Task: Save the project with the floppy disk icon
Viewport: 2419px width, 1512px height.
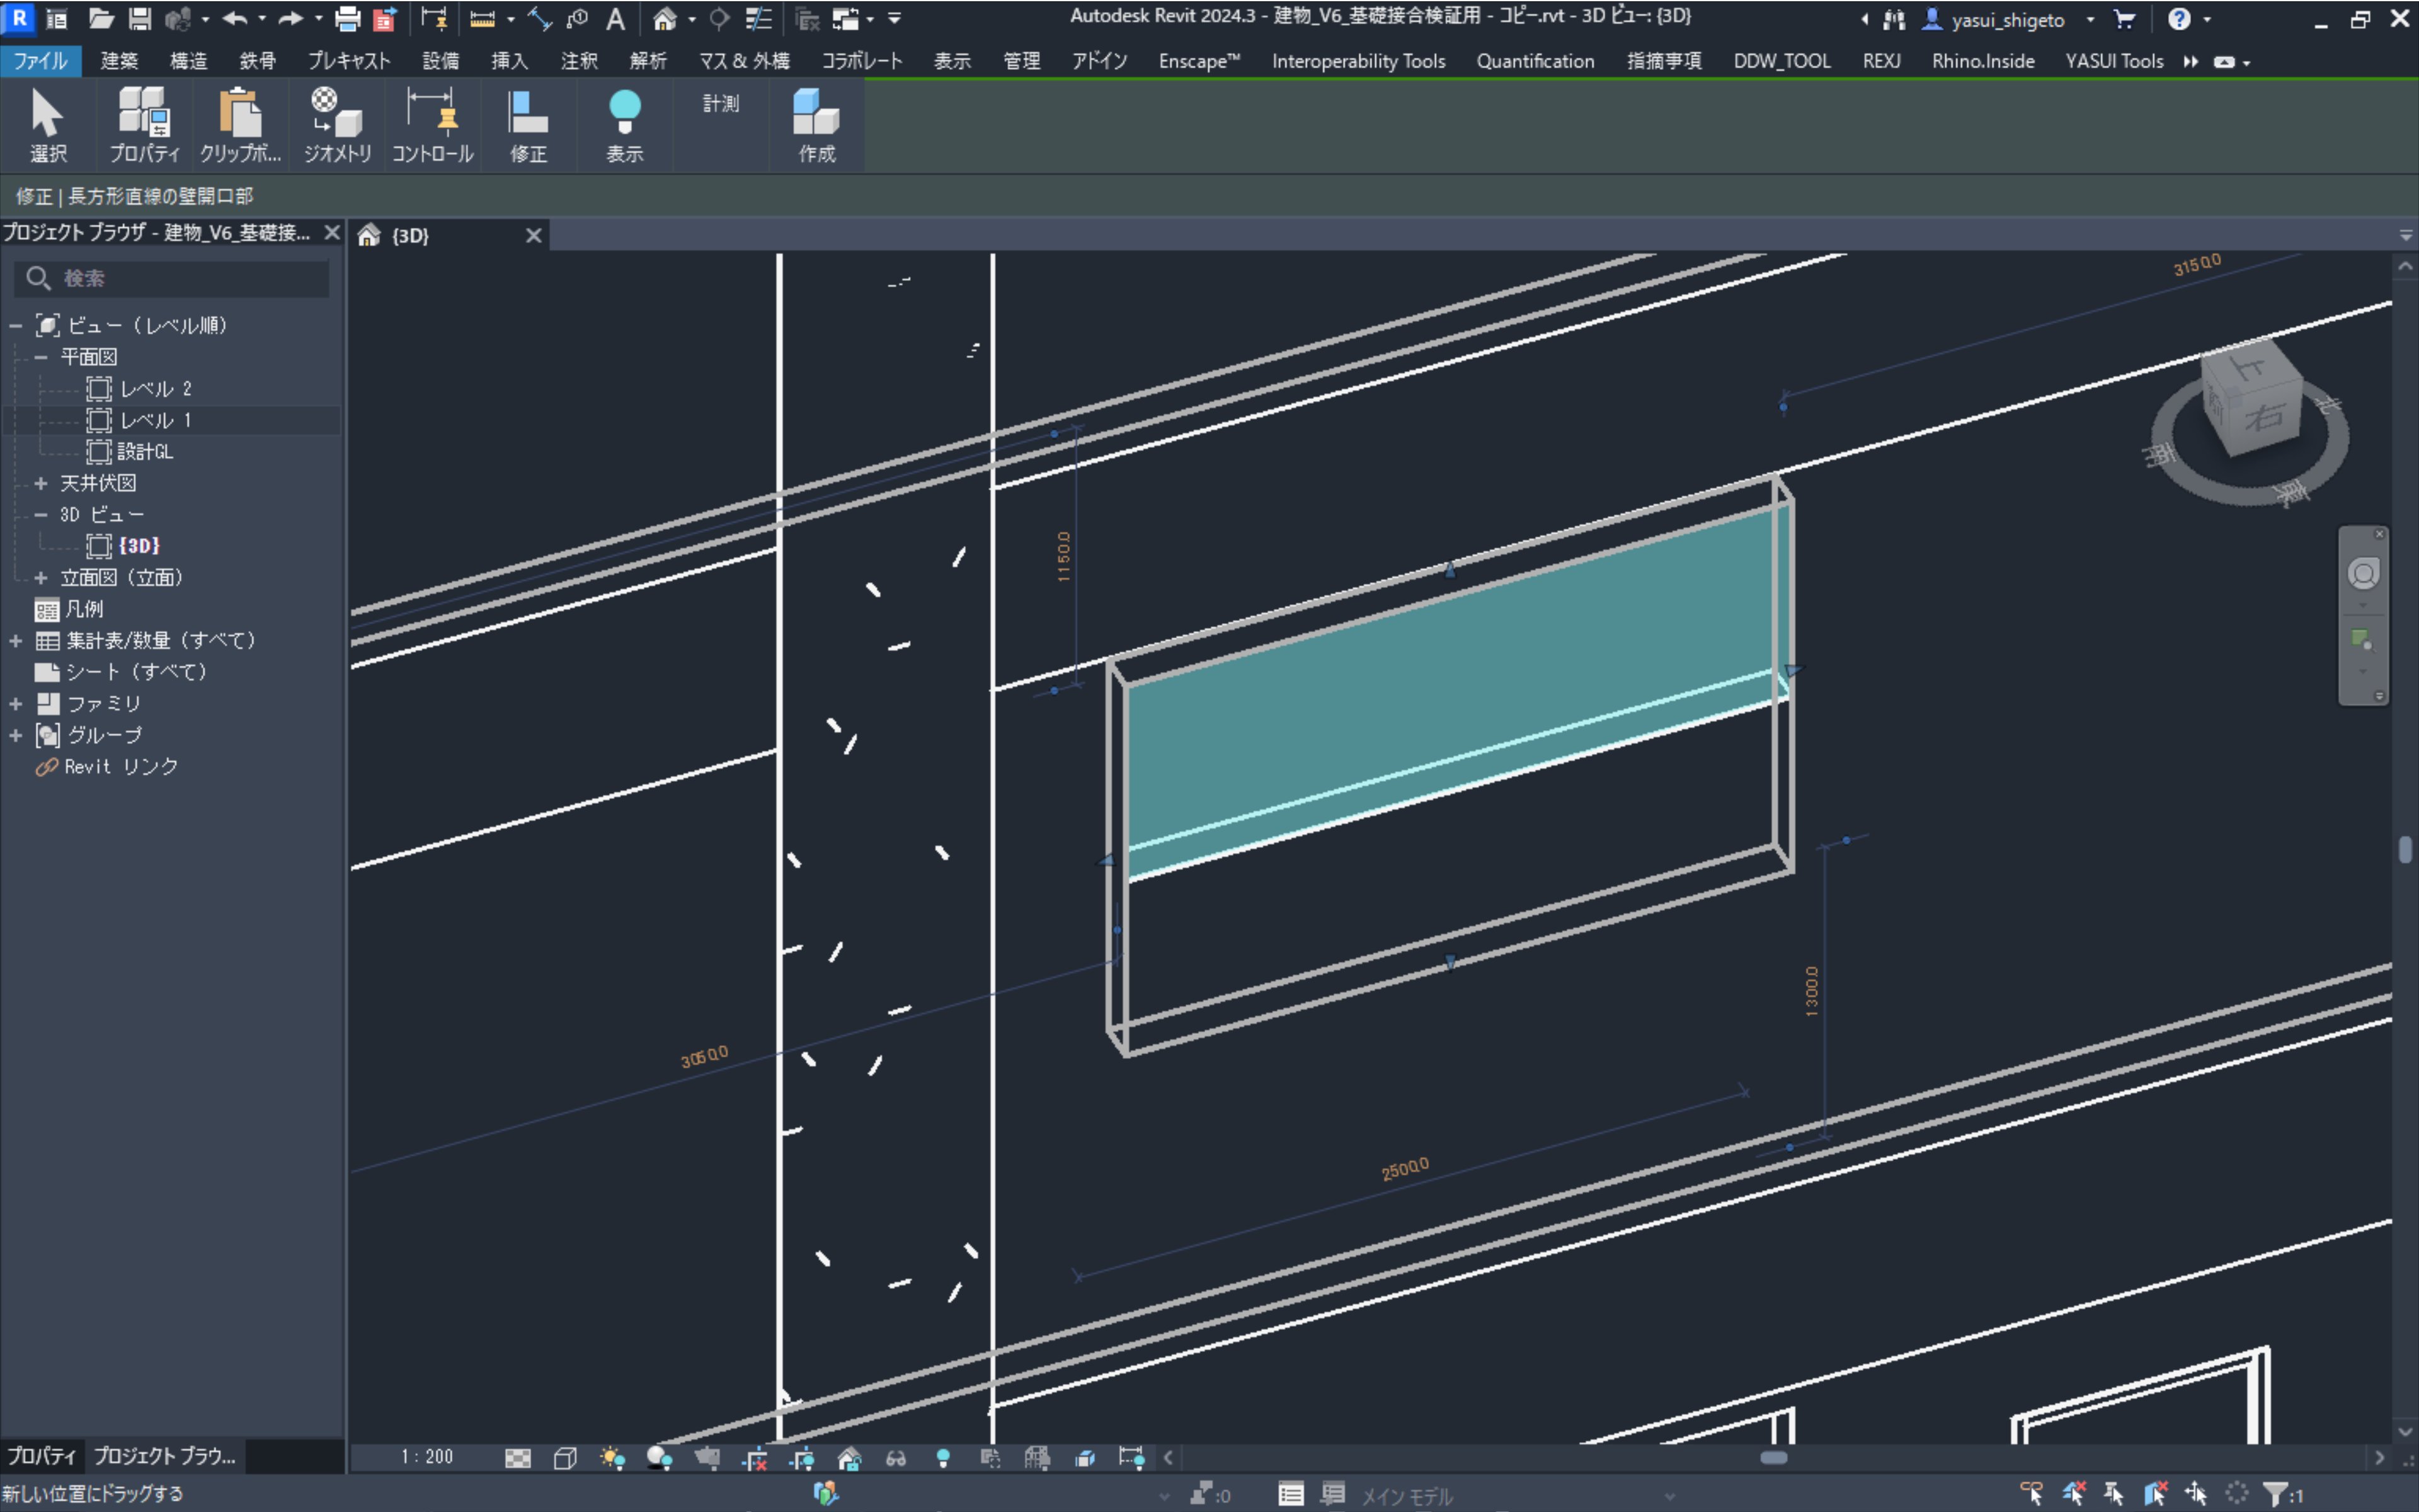Action: (x=140, y=18)
